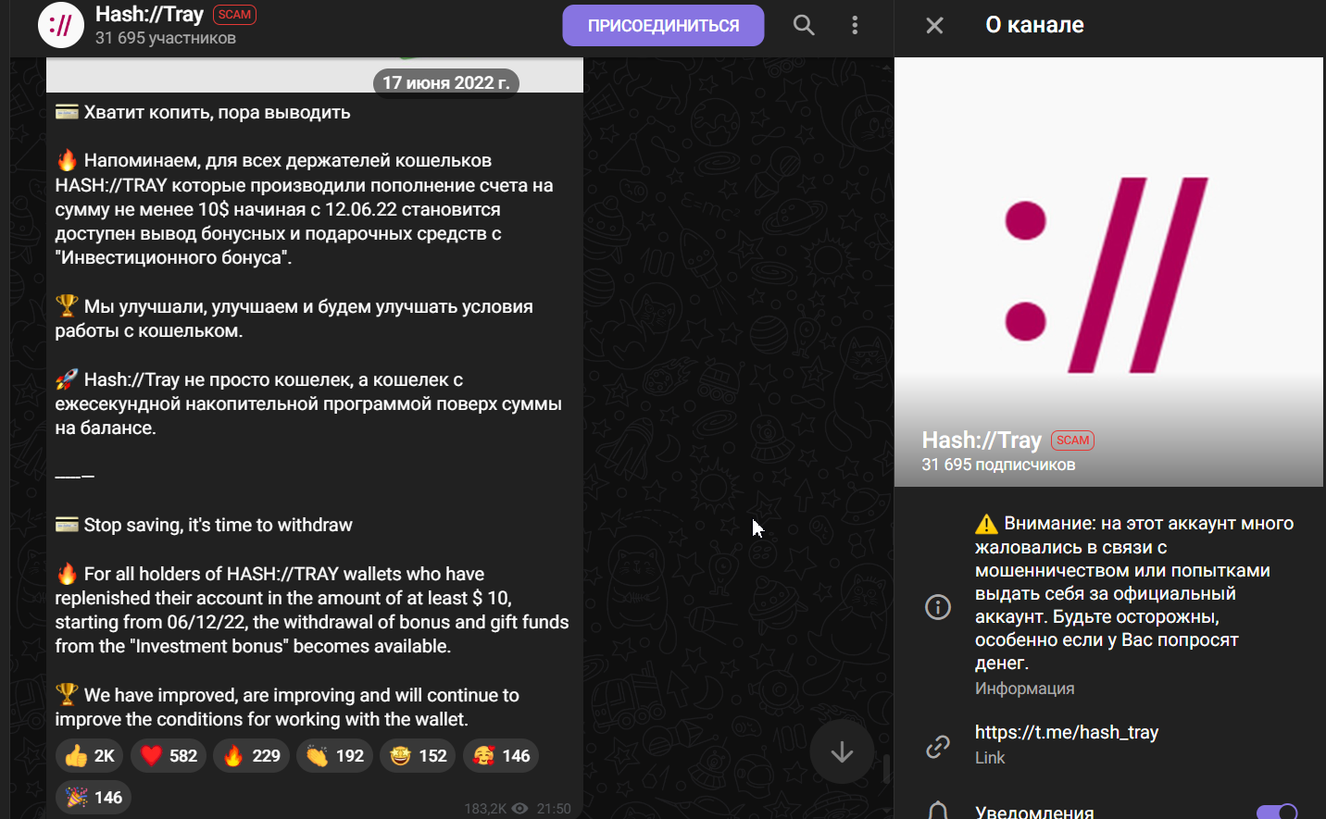Click 31 695 подписчиков subscriber count

(998, 465)
